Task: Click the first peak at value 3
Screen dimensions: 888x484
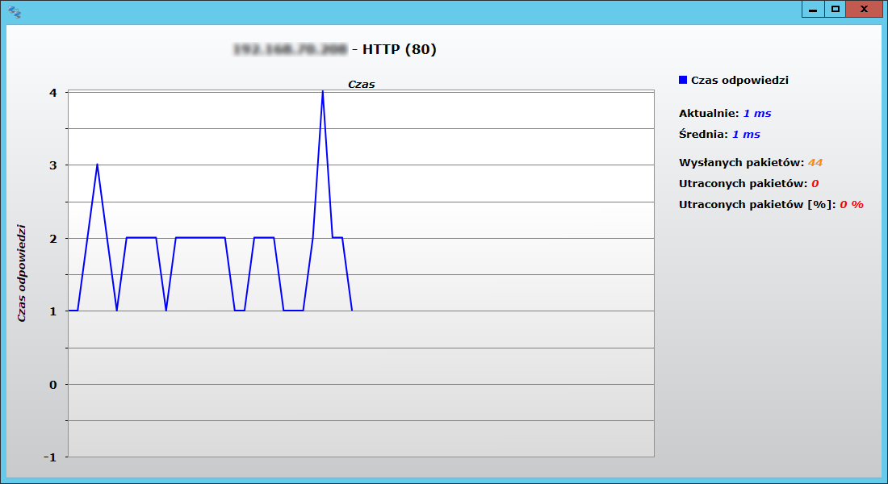Action: coord(97,165)
